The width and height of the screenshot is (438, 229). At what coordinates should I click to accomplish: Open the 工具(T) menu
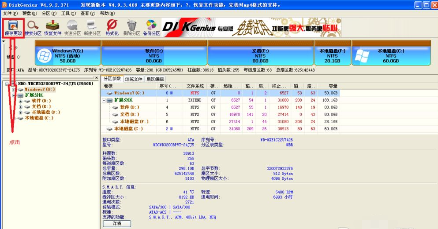(x=68, y=13)
